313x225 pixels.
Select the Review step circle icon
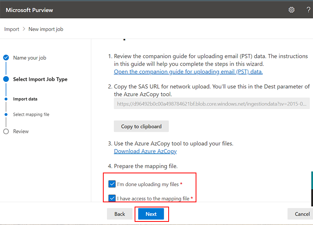[6, 131]
